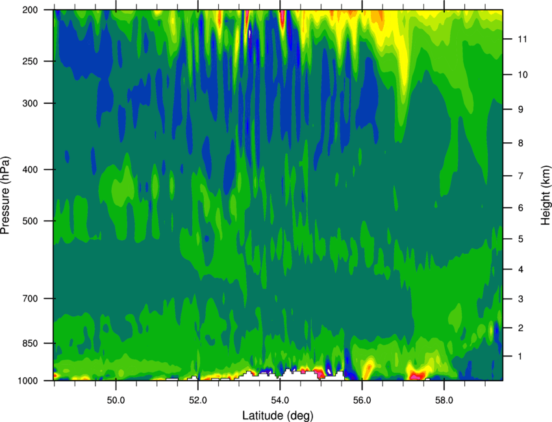Select the 400 pressure tick label

click(31, 169)
